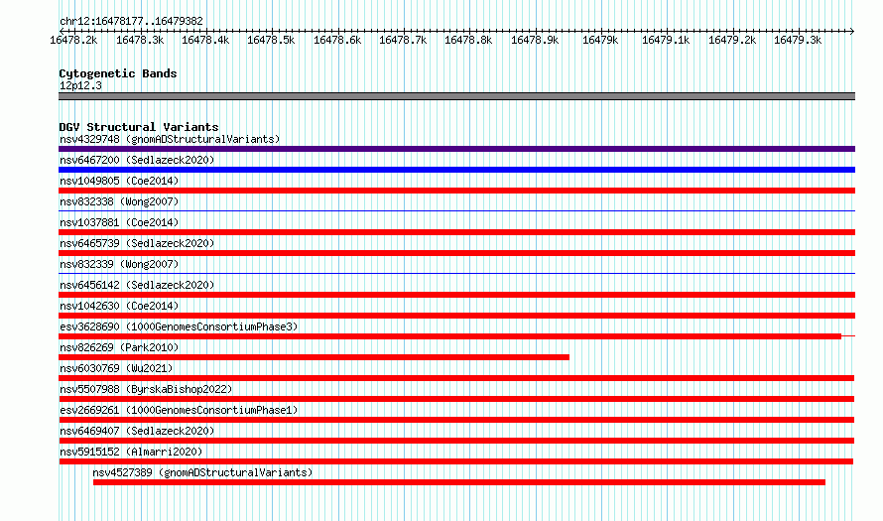Viewport: 883px width, 521px height.
Task: Click the red nsv6456142 variant bar
Action: click(x=456, y=295)
